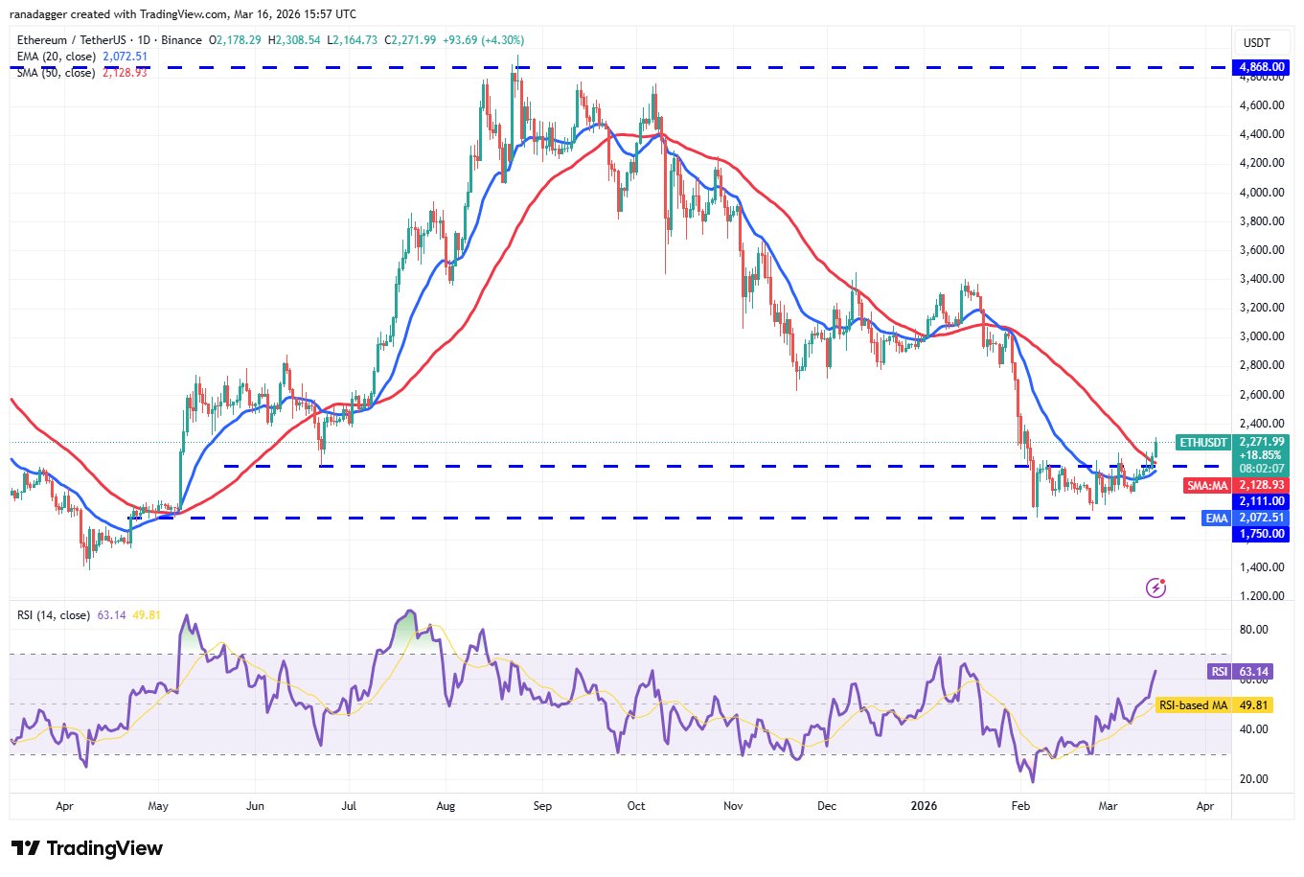Click the 1,750.00 support level label
The height and width of the screenshot is (877, 1304).
pyautogui.click(x=1261, y=534)
